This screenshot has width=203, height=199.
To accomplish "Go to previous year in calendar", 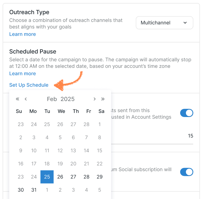I will click(x=18, y=99).
